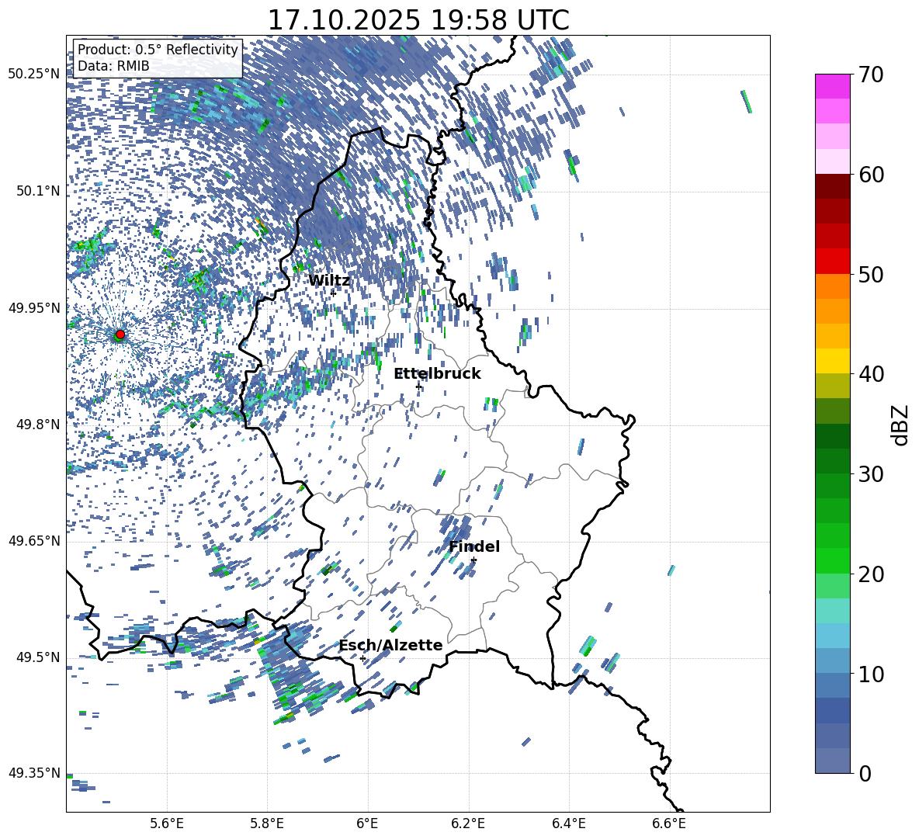Select the Ettelbruck map label
The image size is (919, 839).
(437, 373)
